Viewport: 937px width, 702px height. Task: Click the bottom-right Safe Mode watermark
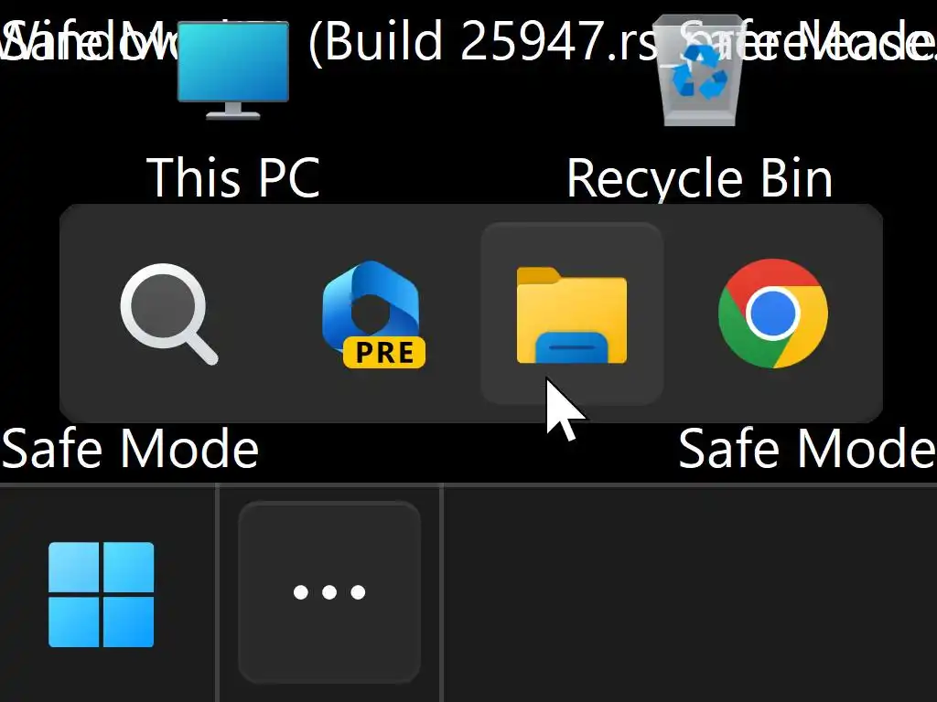click(x=807, y=448)
